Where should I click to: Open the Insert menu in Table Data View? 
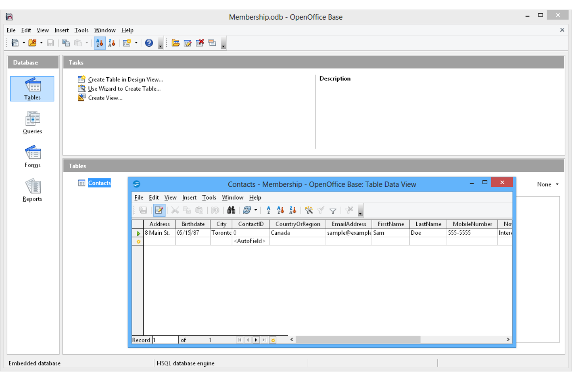[189, 197]
